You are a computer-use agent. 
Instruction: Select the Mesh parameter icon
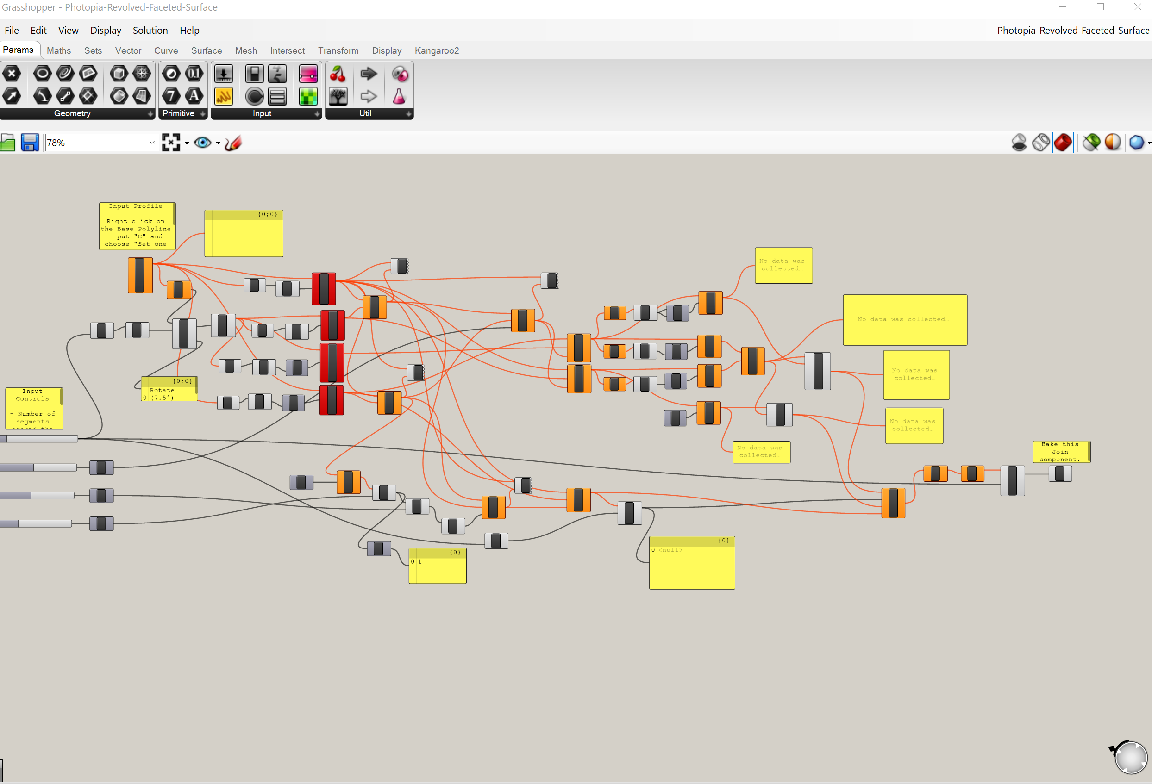[142, 74]
